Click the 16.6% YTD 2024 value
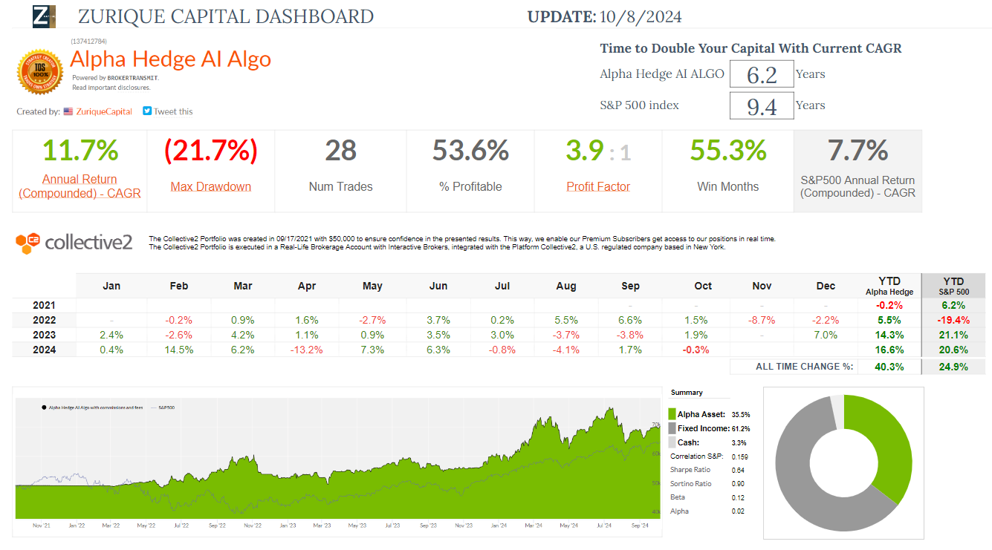This screenshot has width=992, height=550. (889, 350)
